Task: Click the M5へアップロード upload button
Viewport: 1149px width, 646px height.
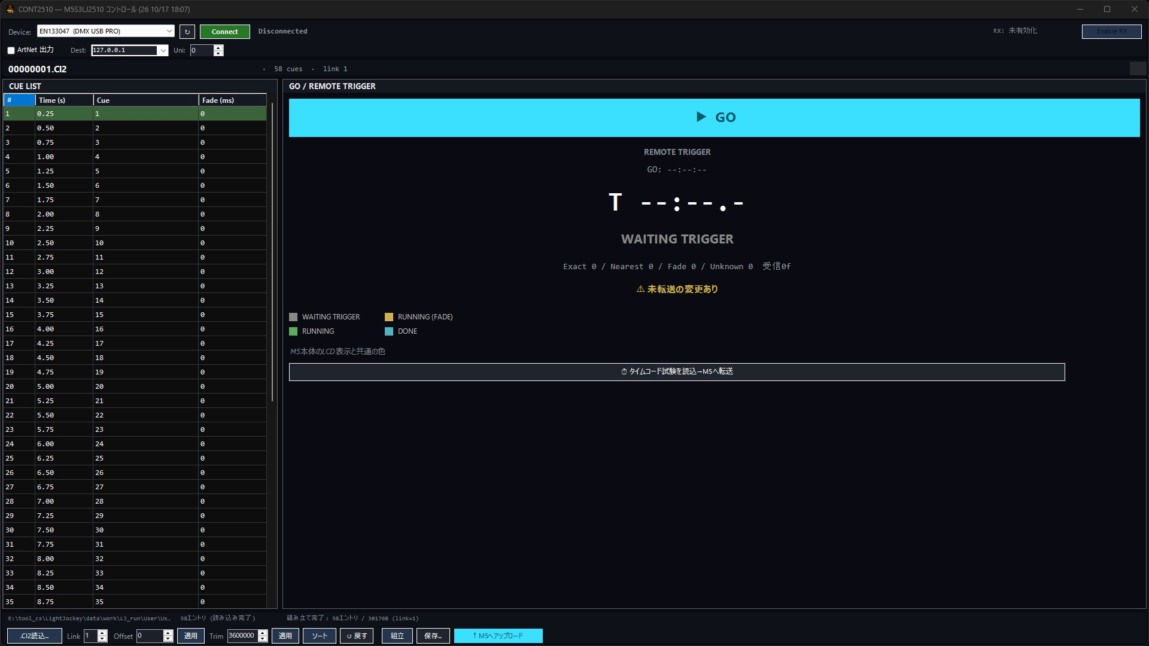Action: pyautogui.click(x=498, y=636)
